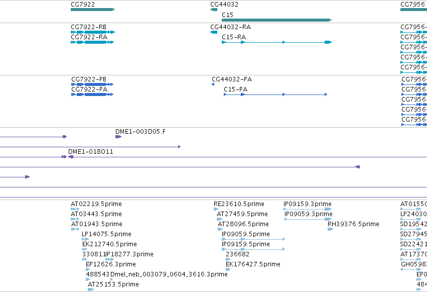Select the CG7922 gene bar
The width and height of the screenshot is (427, 292).
[93, 10]
